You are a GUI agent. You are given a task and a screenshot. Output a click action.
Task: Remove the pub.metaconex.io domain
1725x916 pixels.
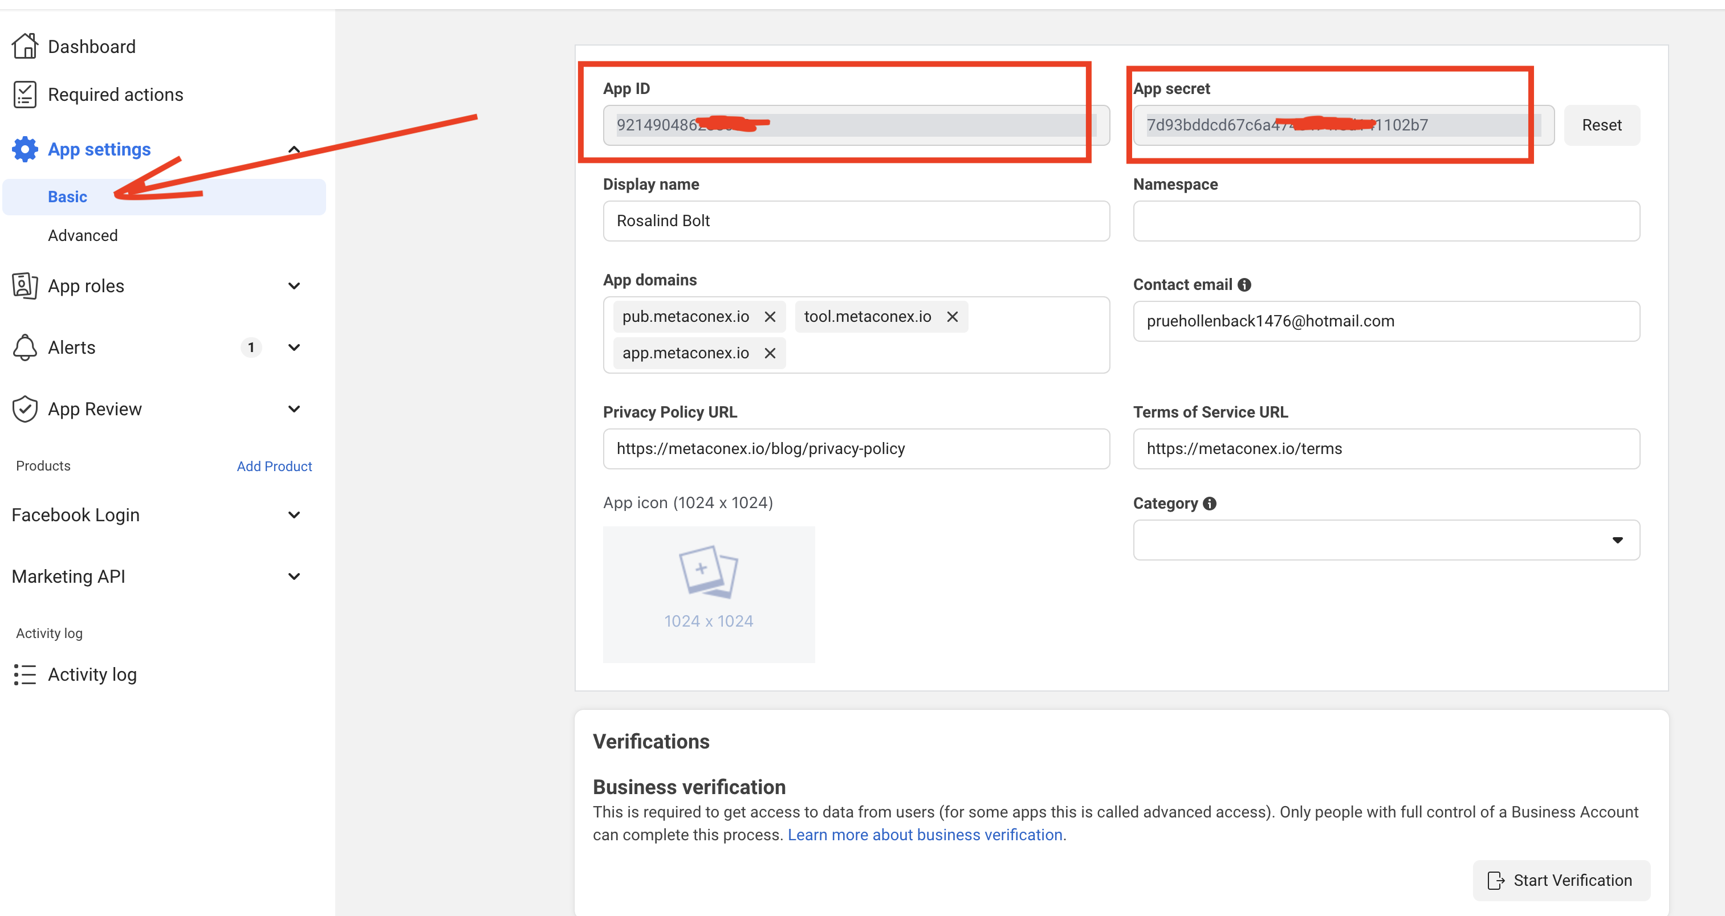(x=770, y=317)
